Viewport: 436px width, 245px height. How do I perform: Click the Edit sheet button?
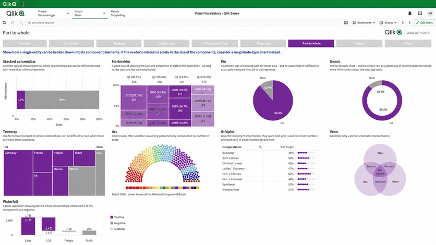[425, 22]
